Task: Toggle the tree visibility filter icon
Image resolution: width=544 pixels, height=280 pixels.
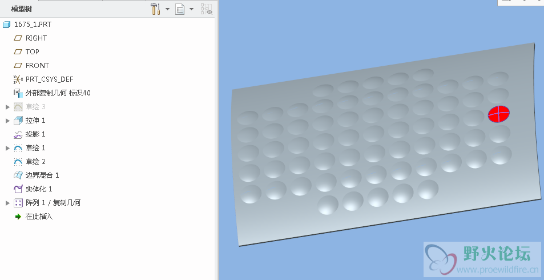Action: click(207, 9)
